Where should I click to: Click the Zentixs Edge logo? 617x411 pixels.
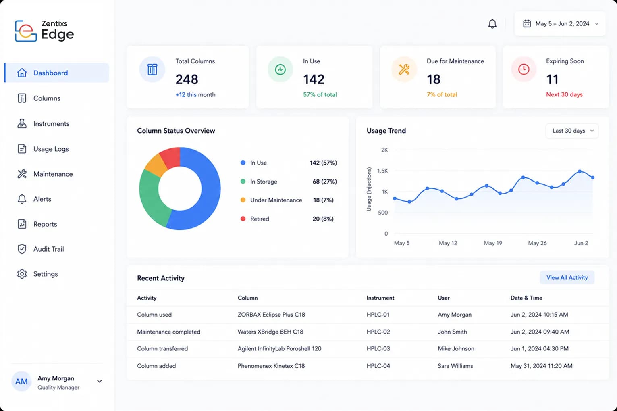[44, 31]
